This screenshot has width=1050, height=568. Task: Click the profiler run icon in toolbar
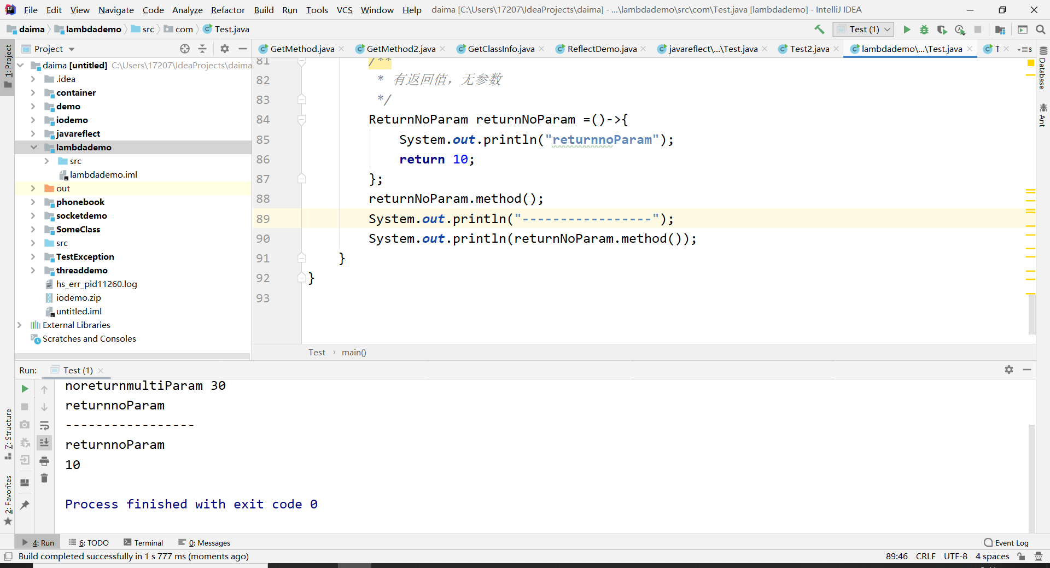[960, 30]
